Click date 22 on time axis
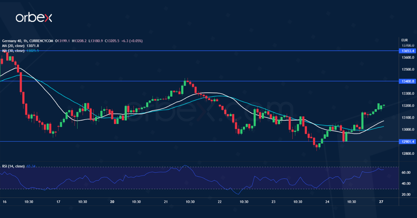This screenshot has height=218, width=417. click(x=220, y=202)
